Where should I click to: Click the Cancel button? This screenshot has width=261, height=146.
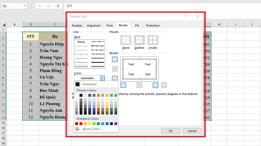click(x=192, y=131)
